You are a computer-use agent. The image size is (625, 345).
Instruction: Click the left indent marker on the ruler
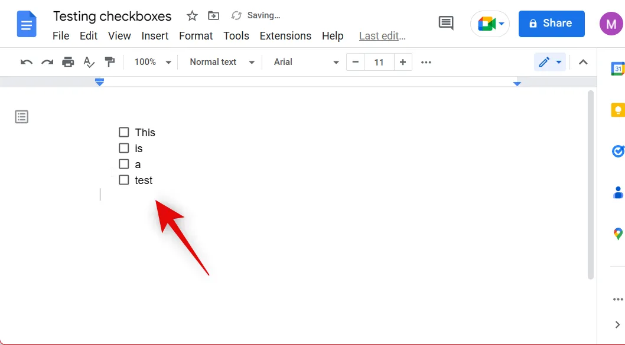coord(100,82)
